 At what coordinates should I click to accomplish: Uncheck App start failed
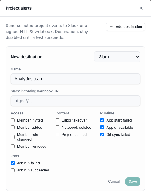(x=102, y=120)
